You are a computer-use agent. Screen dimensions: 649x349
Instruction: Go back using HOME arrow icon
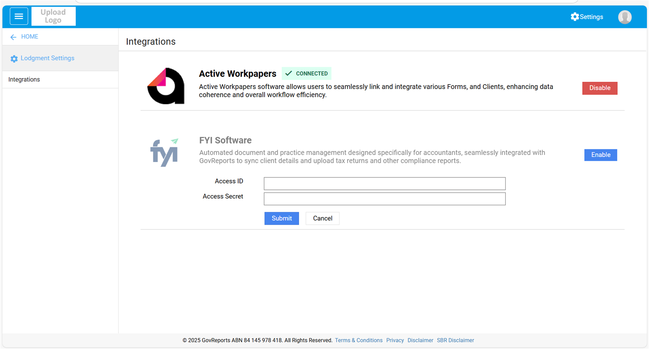coord(13,37)
